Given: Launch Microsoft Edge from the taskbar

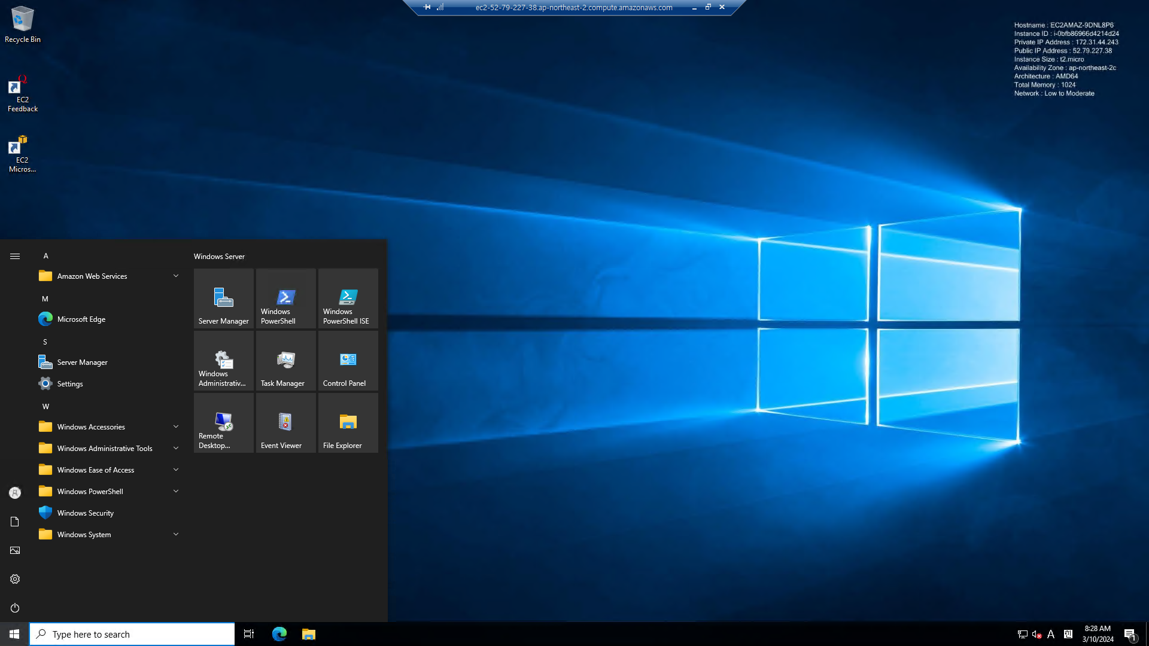Looking at the screenshot, I should [279, 634].
